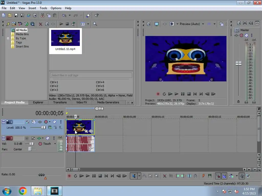Click the Insert Region green flags icon
This screenshot has height=196, width=262.
pyautogui.click(x=210, y=176)
